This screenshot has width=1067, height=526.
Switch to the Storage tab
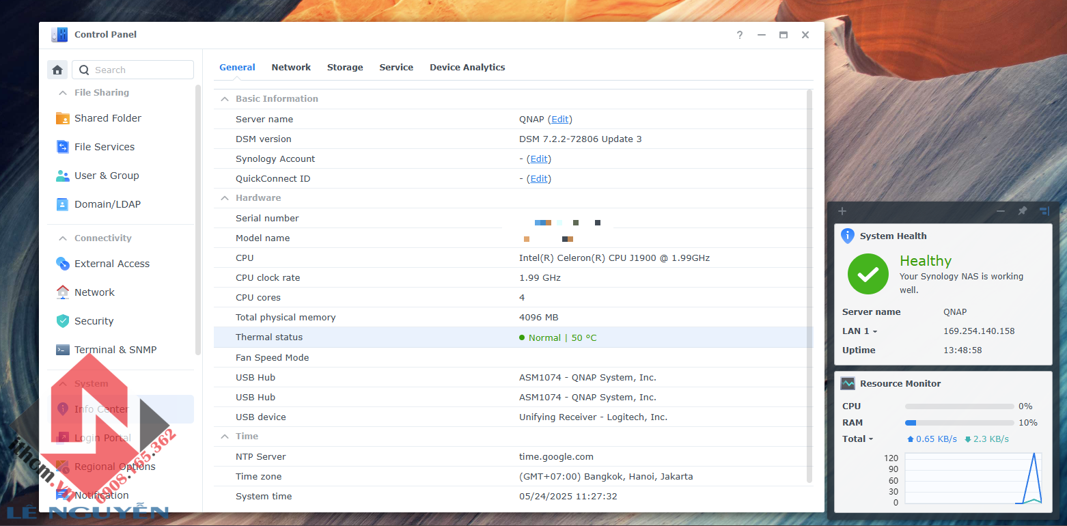click(345, 68)
